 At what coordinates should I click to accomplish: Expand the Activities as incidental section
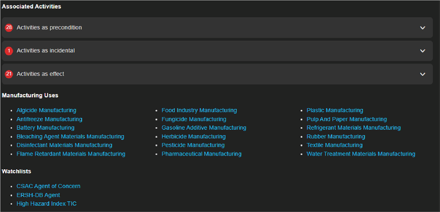pyautogui.click(x=217, y=51)
